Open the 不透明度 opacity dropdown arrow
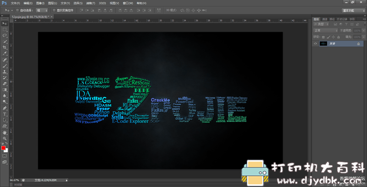 coord(363,31)
